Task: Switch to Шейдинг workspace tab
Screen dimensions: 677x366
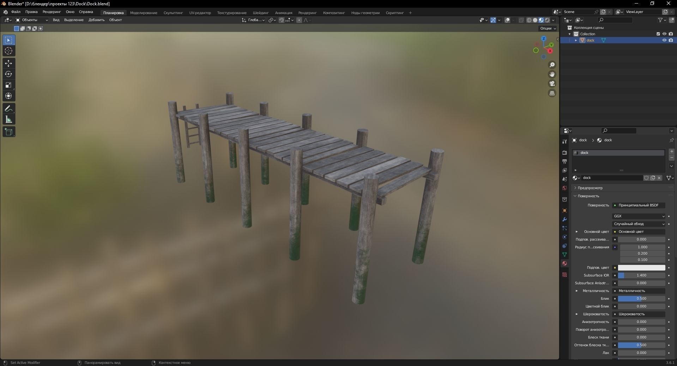Action: (261, 13)
